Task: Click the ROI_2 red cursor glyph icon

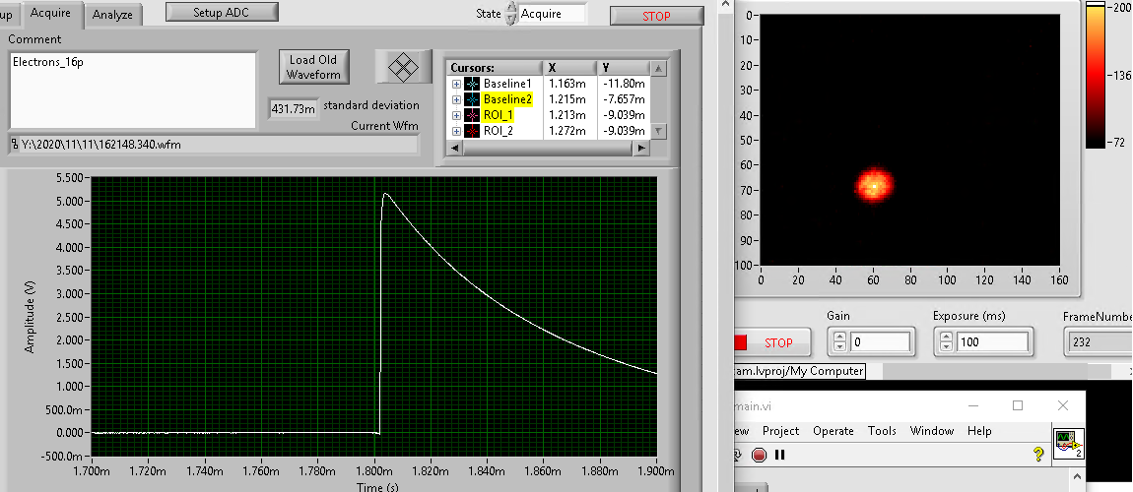Action: tap(472, 131)
